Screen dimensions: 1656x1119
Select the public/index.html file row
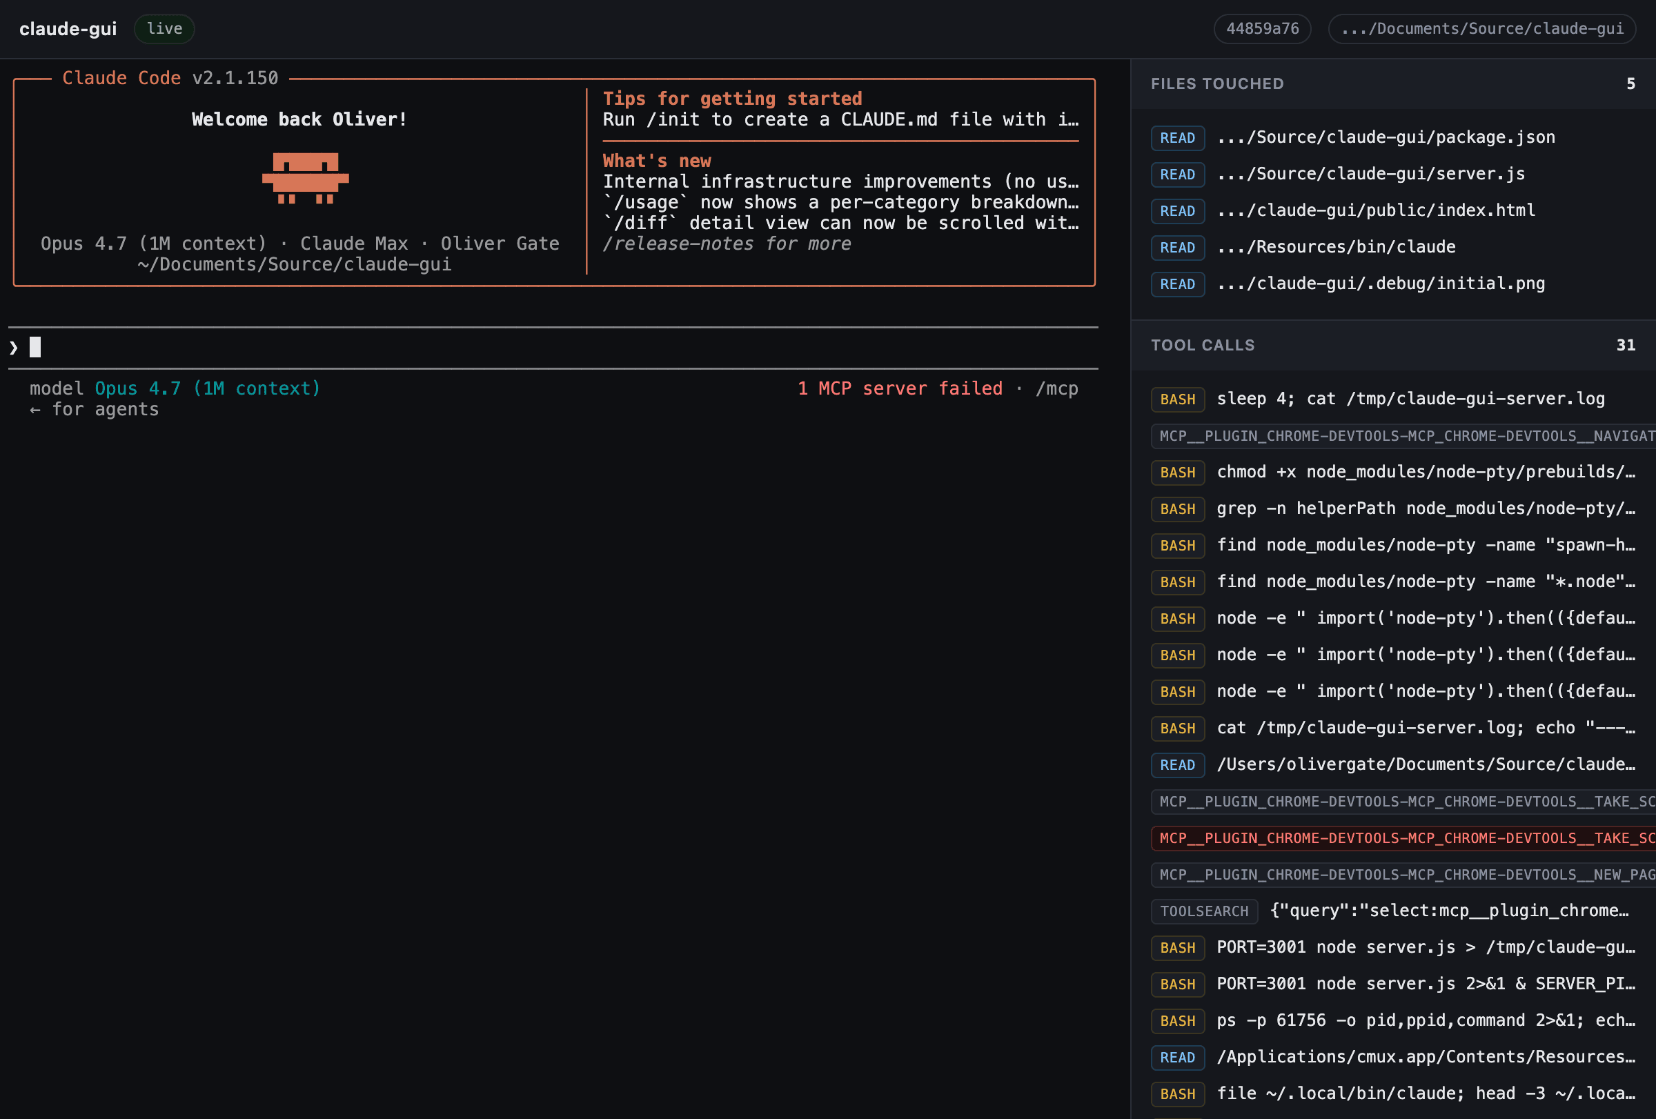tap(1393, 211)
